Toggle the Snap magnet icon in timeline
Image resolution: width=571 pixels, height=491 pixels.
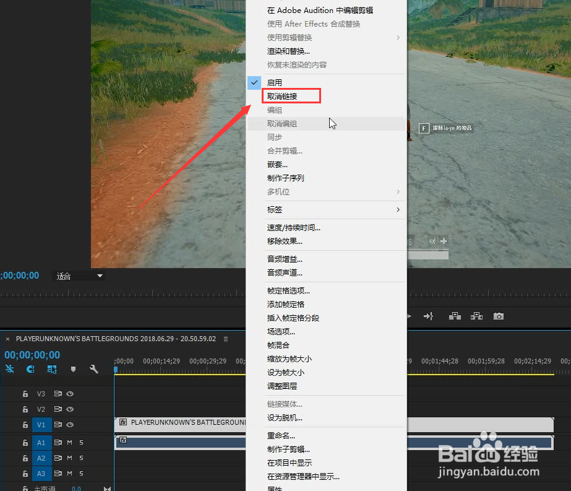[30, 369]
